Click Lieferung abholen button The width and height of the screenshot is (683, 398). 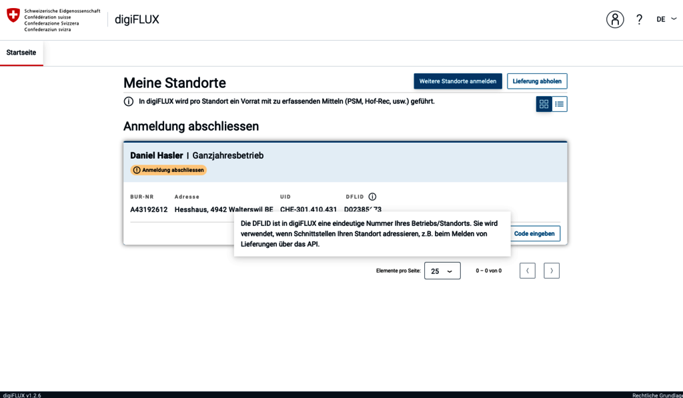(x=537, y=81)
